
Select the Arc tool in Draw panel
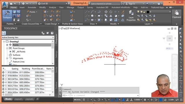point(92,12)
